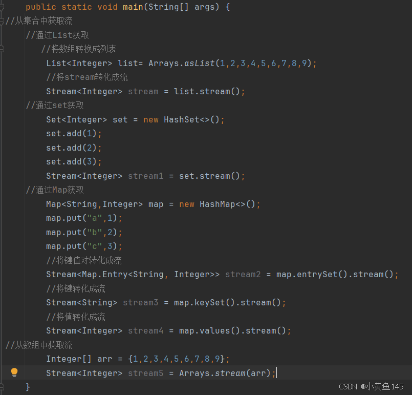Click the closing brace of main
412x395 pixels.
(28, 387)
